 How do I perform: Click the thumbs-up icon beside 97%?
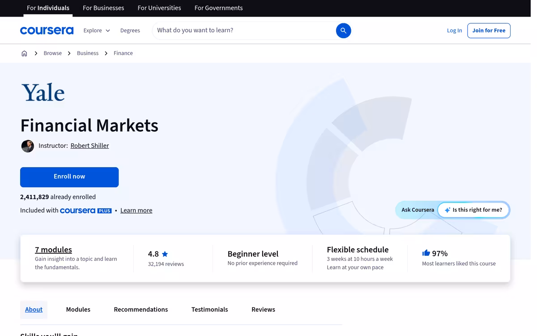(426, 253)
